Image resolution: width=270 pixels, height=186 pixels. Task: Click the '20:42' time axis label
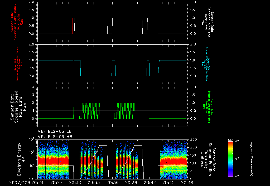click(150, 183)
